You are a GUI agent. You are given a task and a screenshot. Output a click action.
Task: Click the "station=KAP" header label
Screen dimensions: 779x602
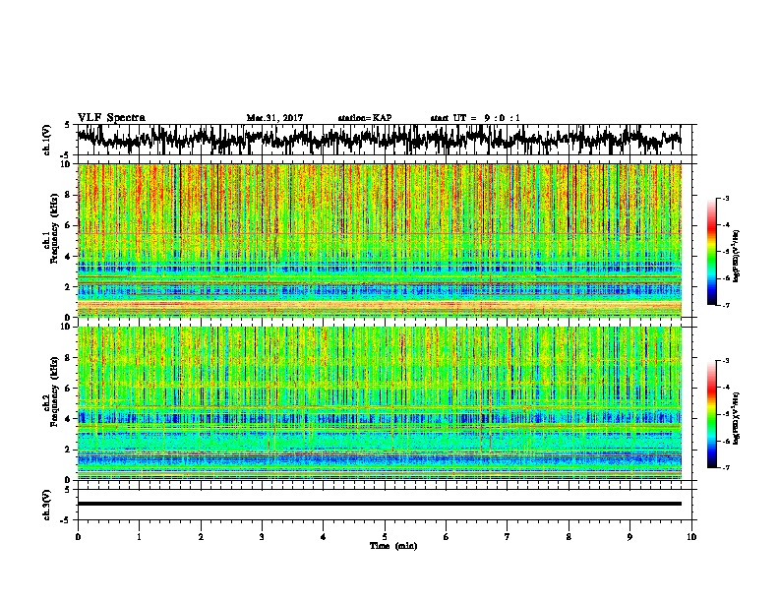point(365,118)
